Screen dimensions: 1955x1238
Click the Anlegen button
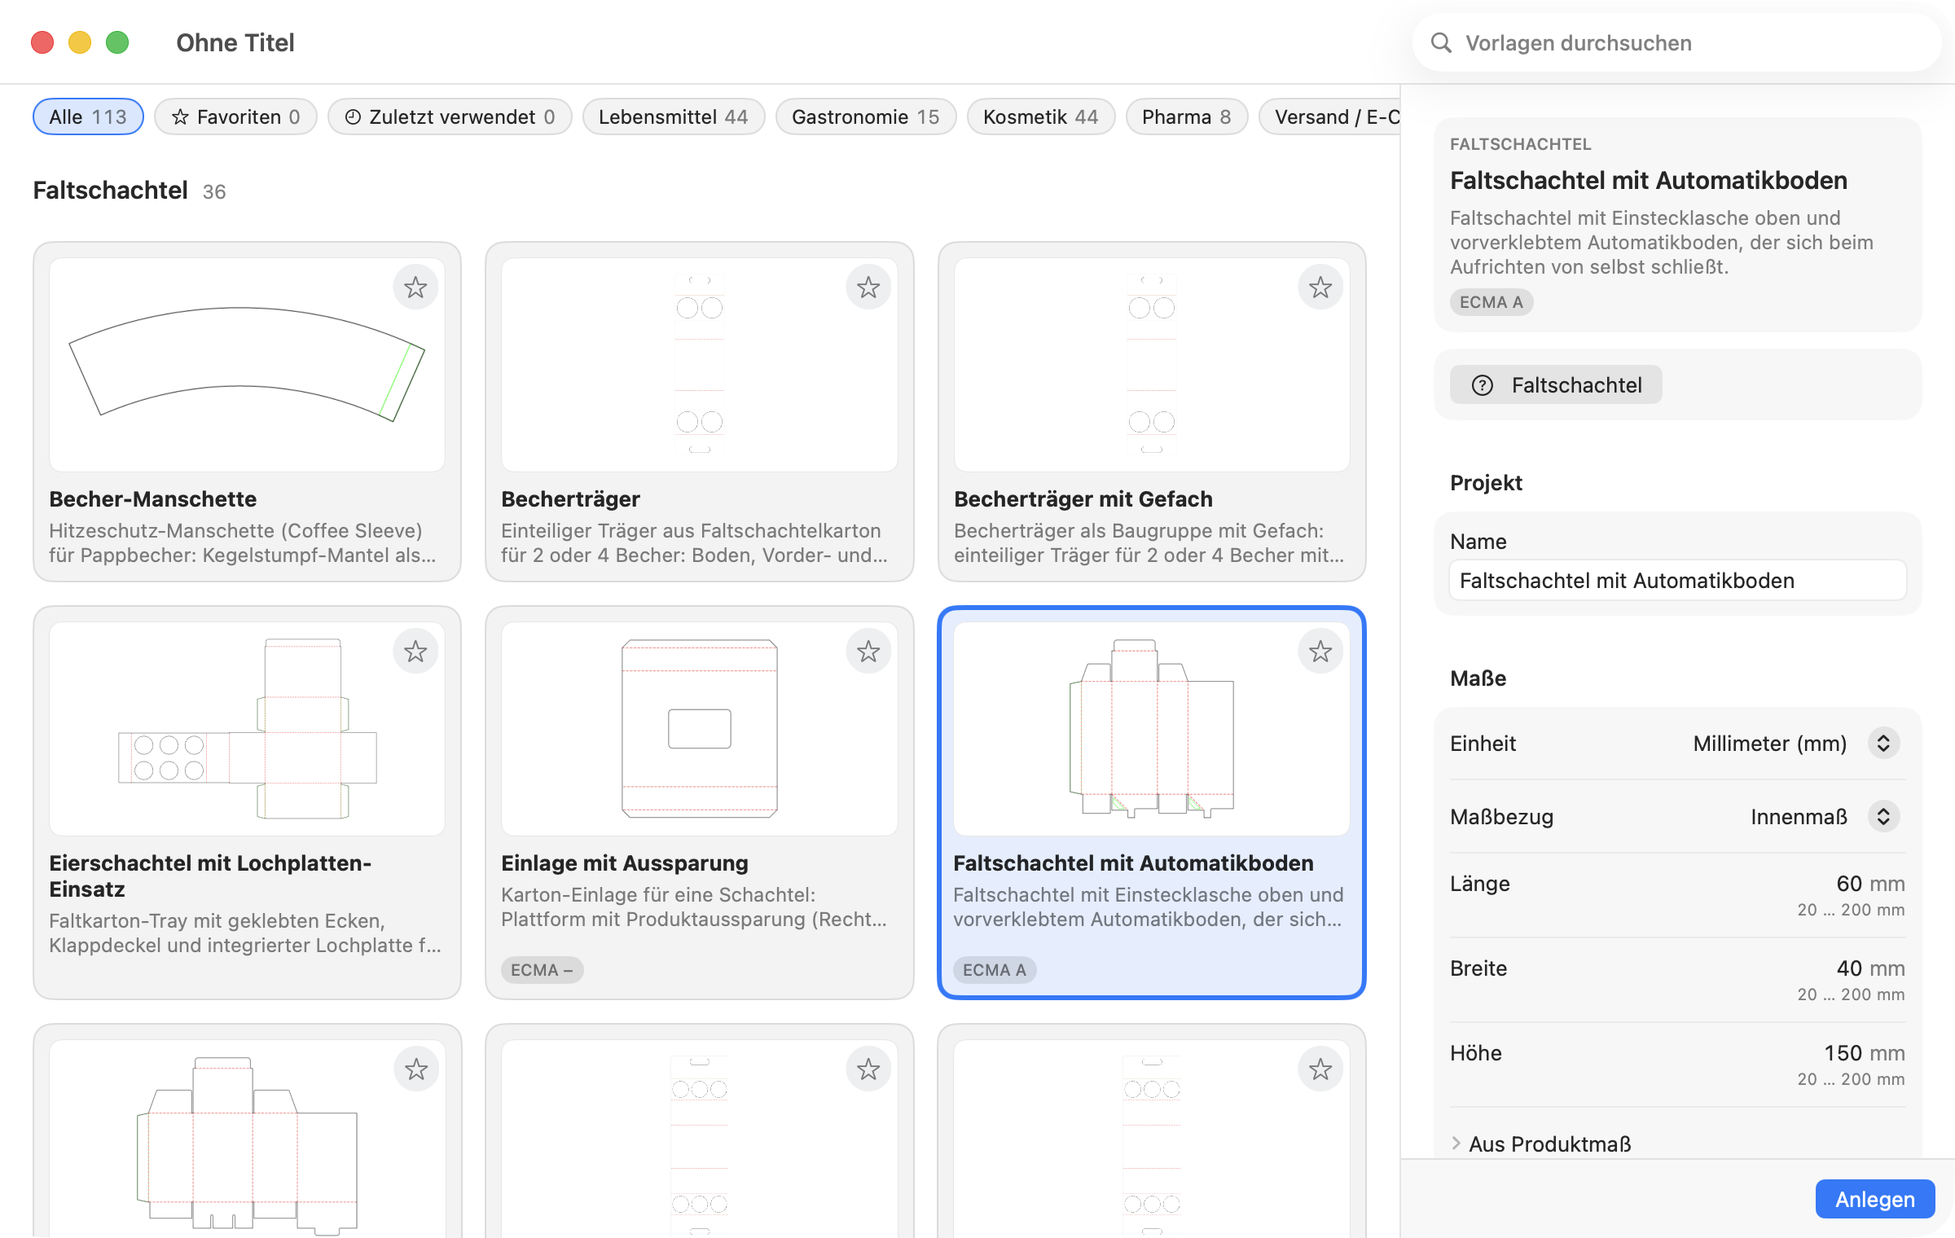pos(1875,1199)
